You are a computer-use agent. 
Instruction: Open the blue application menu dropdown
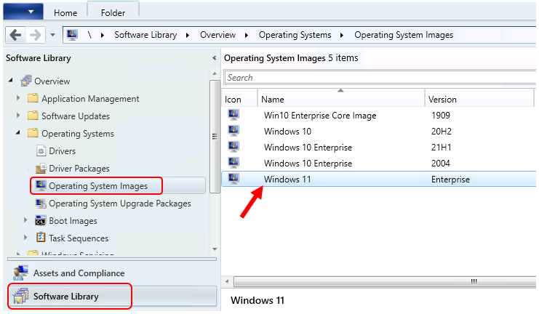pos(23,12)
